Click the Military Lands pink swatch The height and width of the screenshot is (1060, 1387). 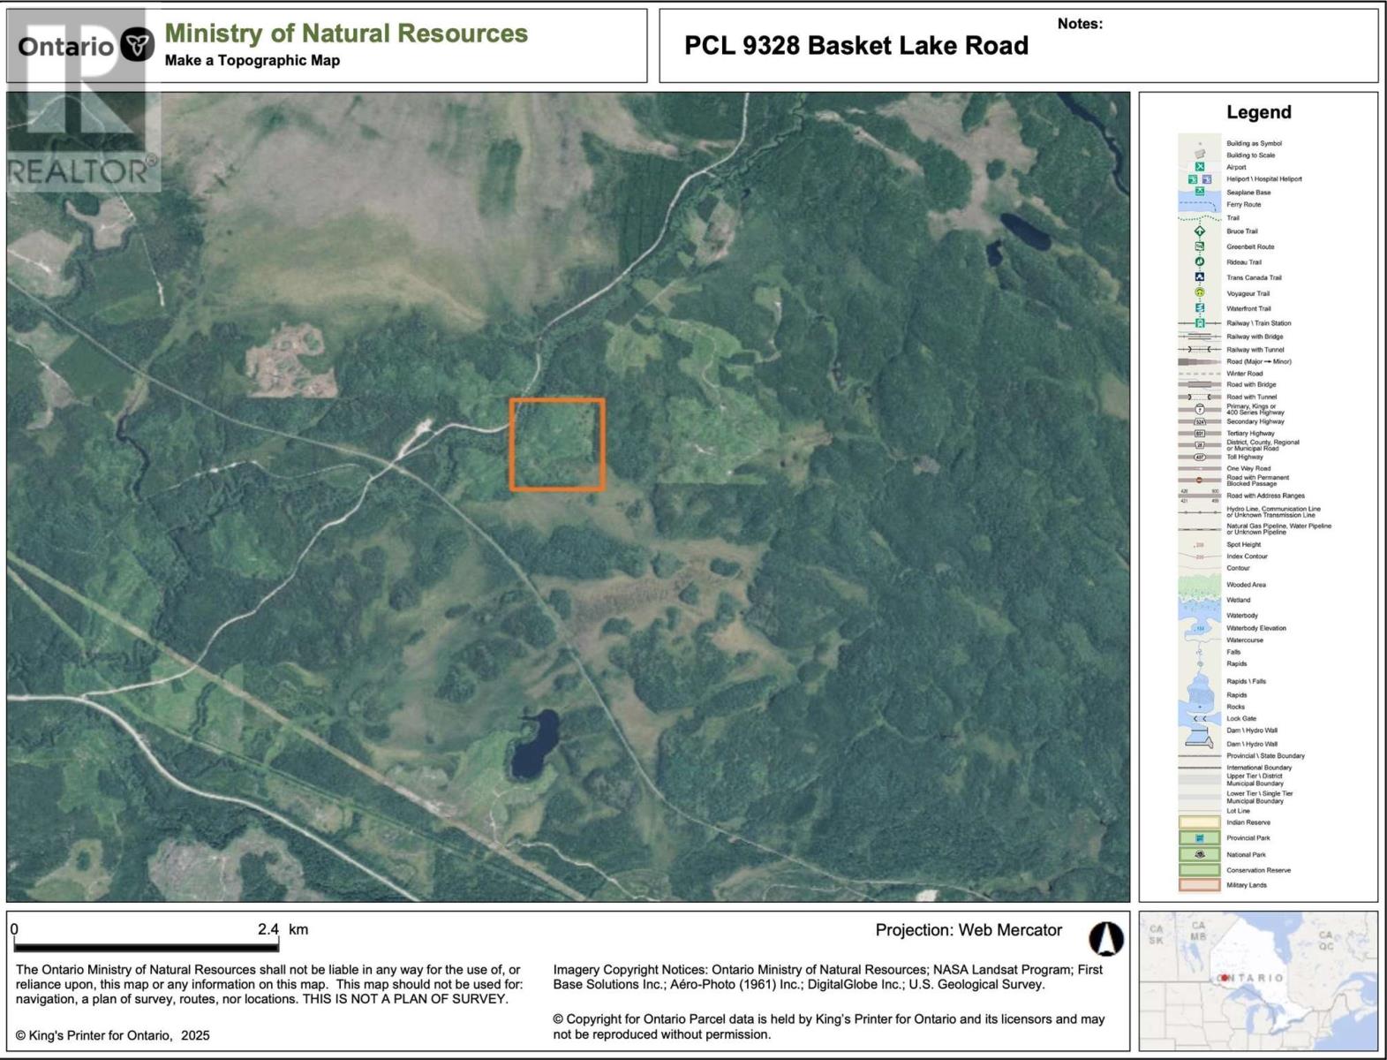1199,885
